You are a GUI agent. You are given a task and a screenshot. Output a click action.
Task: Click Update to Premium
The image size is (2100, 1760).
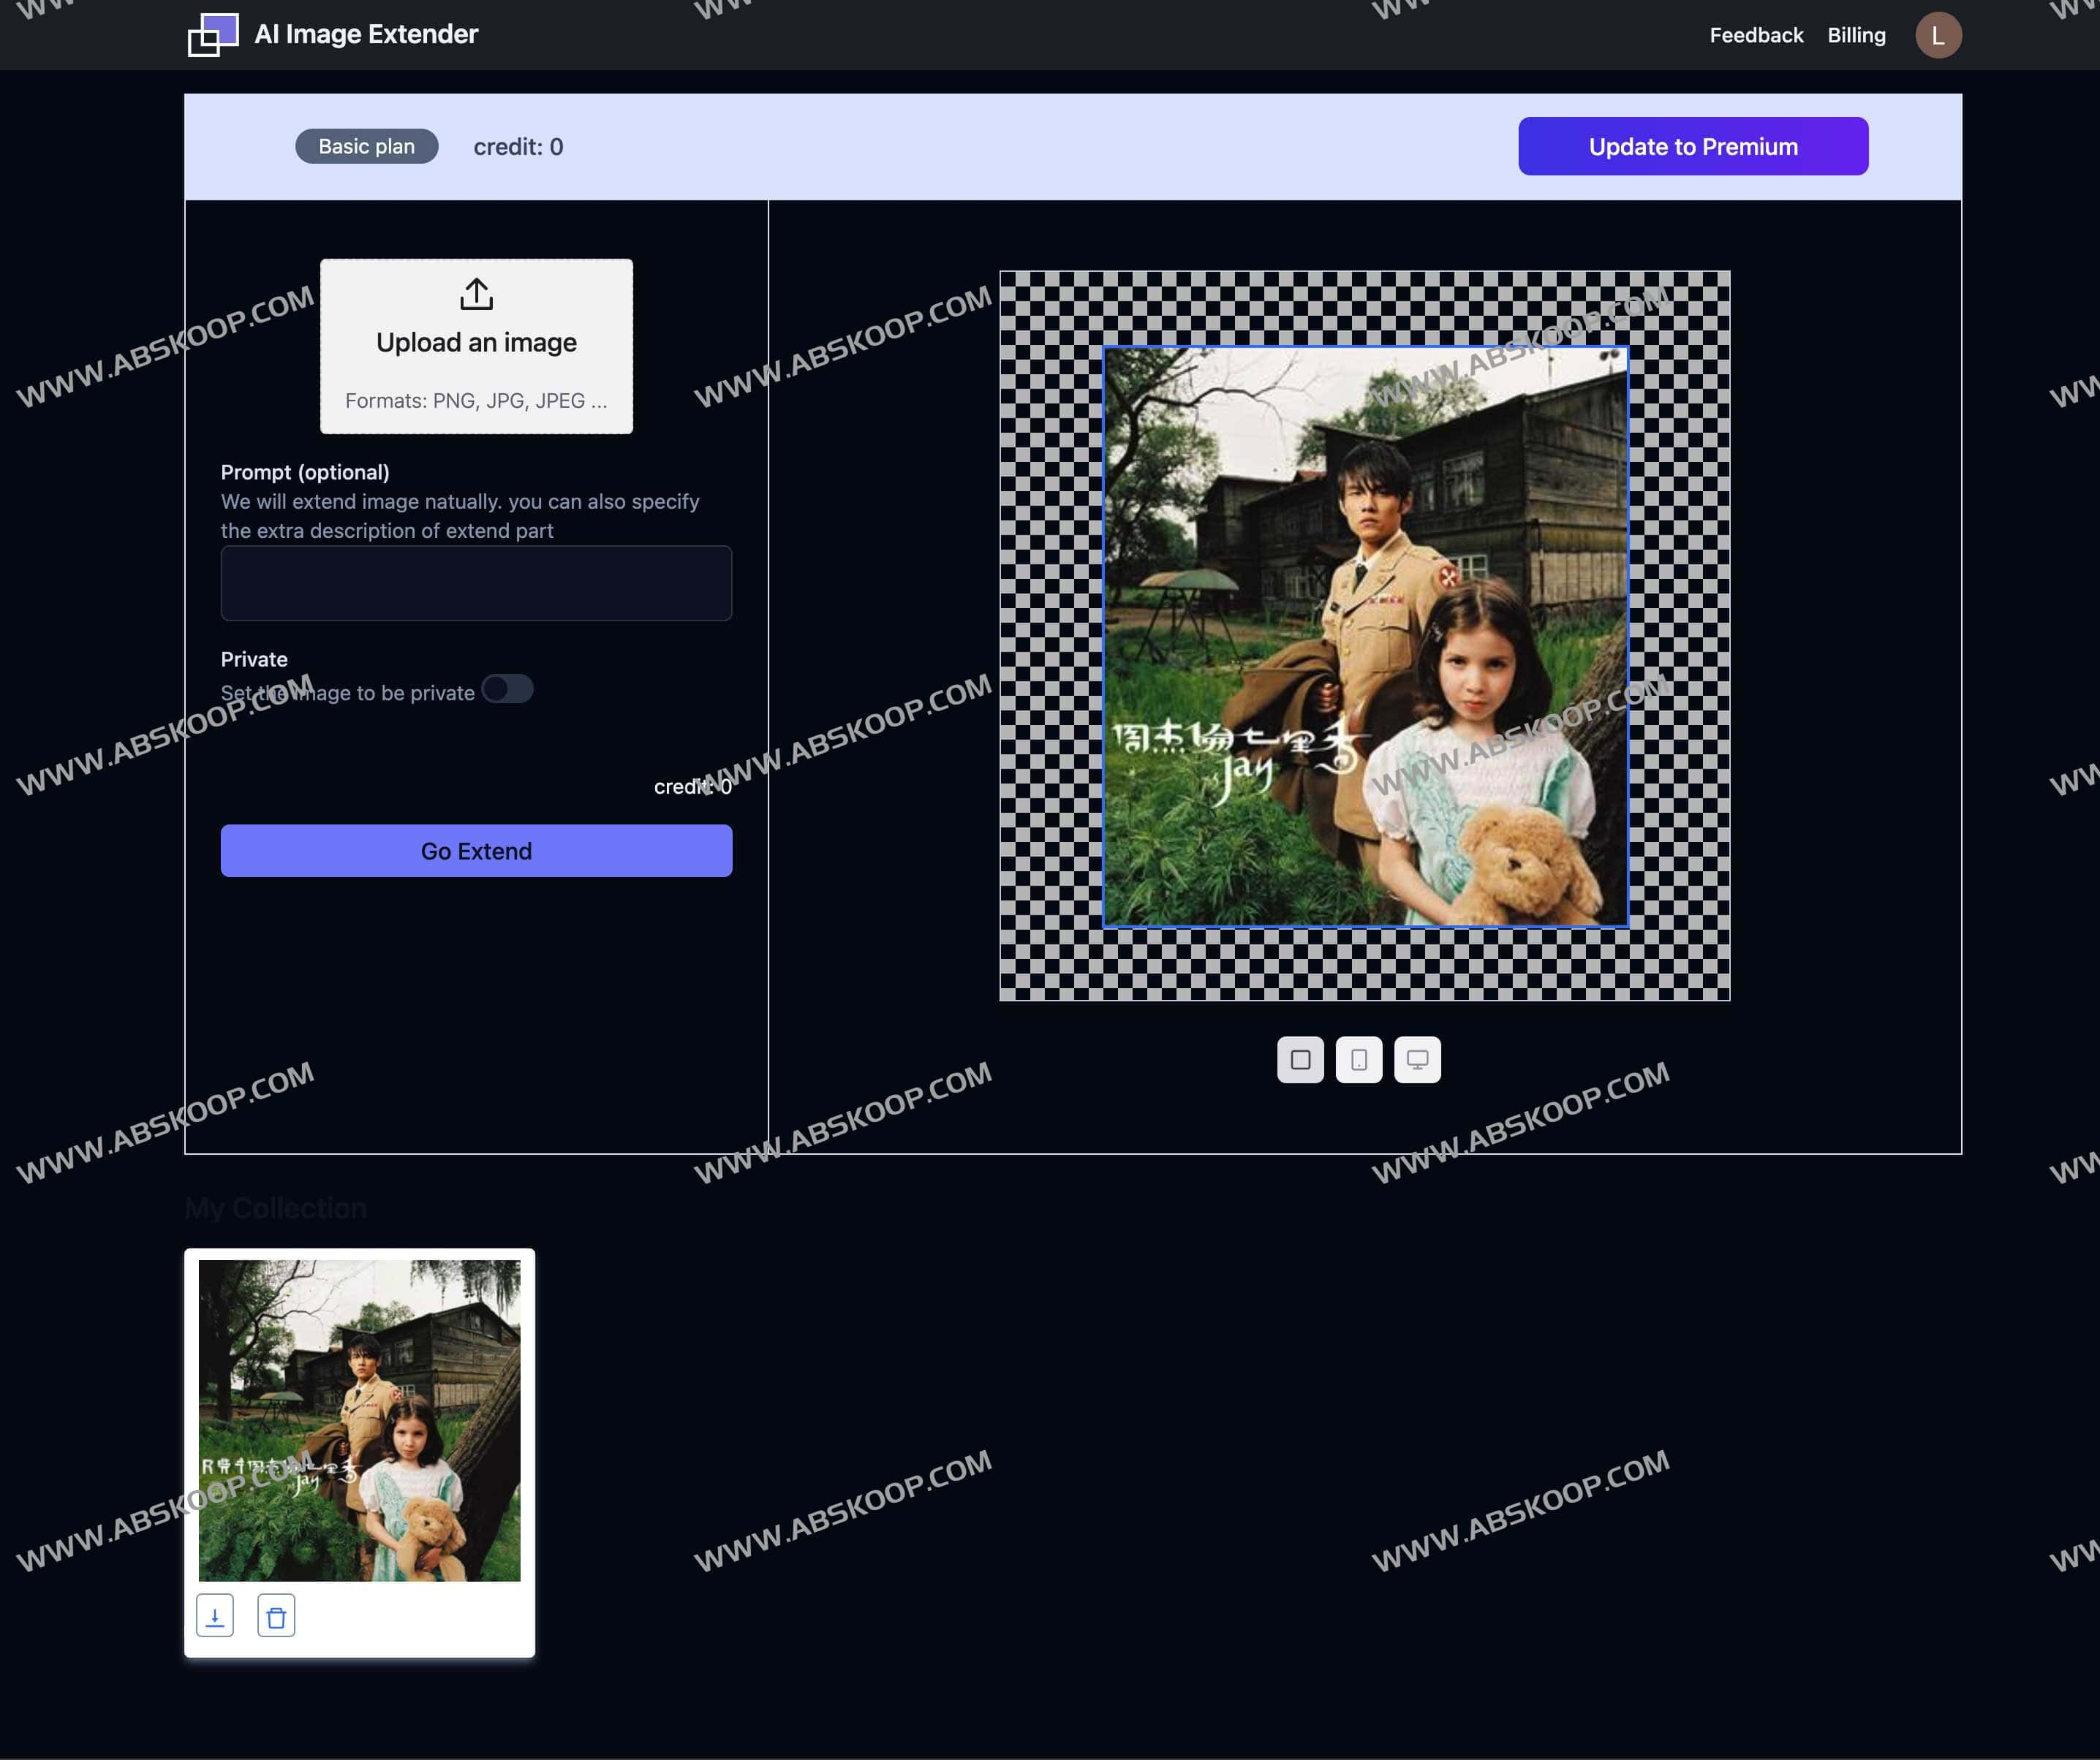tap(1692, 146)
